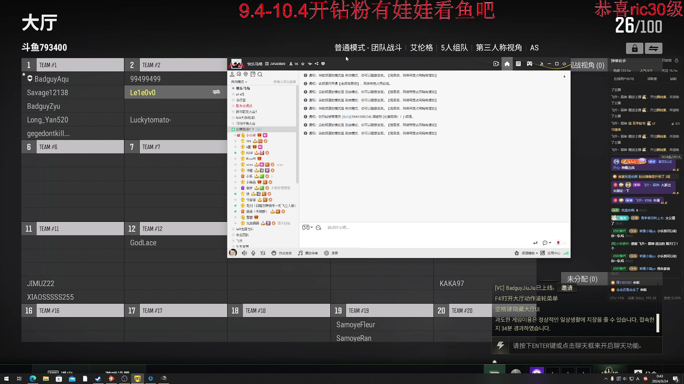The image size is (684, 384).
Task: Click the search magnifier above channel tree
Action: [260, 74]
